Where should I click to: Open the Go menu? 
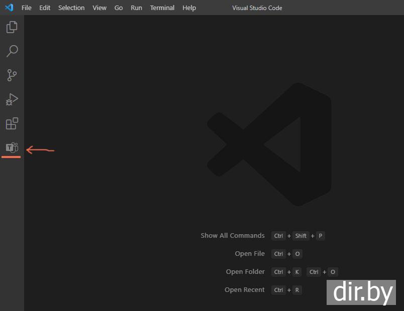119,8
